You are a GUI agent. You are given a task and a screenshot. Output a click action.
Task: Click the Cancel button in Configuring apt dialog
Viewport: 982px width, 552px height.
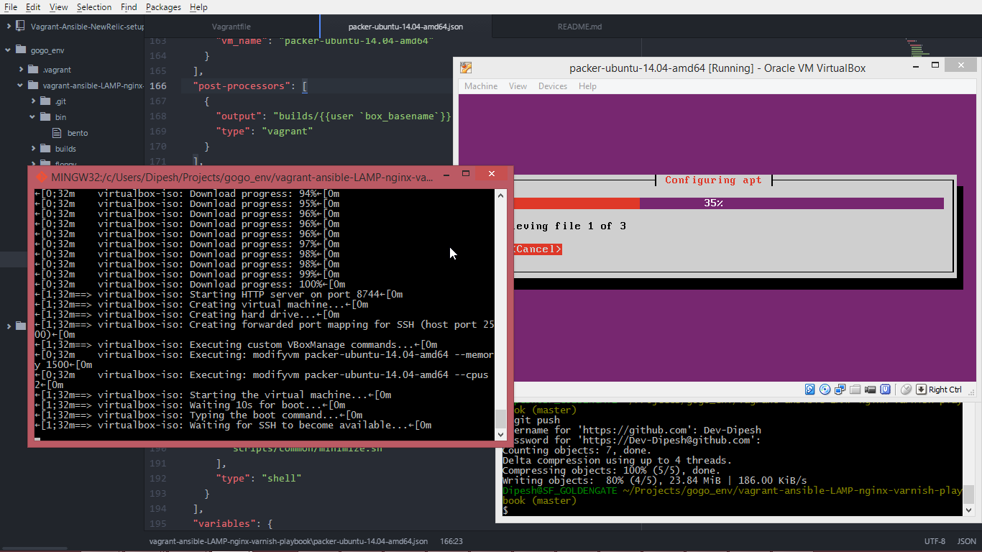[537, 249]
